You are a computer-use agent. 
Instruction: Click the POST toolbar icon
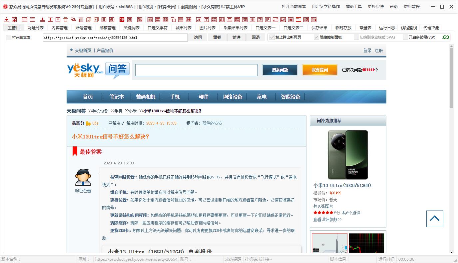245,20
